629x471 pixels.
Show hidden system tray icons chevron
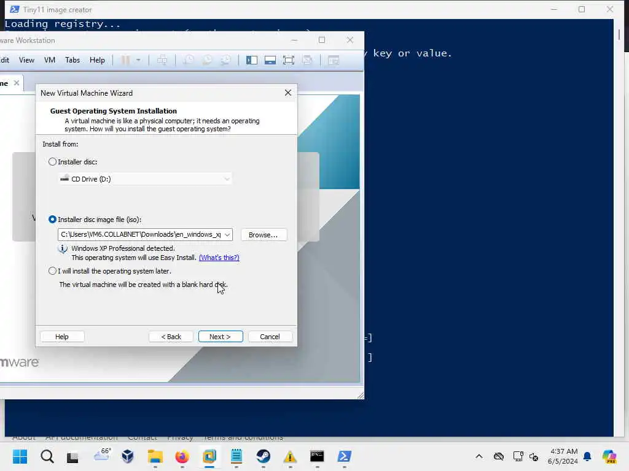coord(479,456)
